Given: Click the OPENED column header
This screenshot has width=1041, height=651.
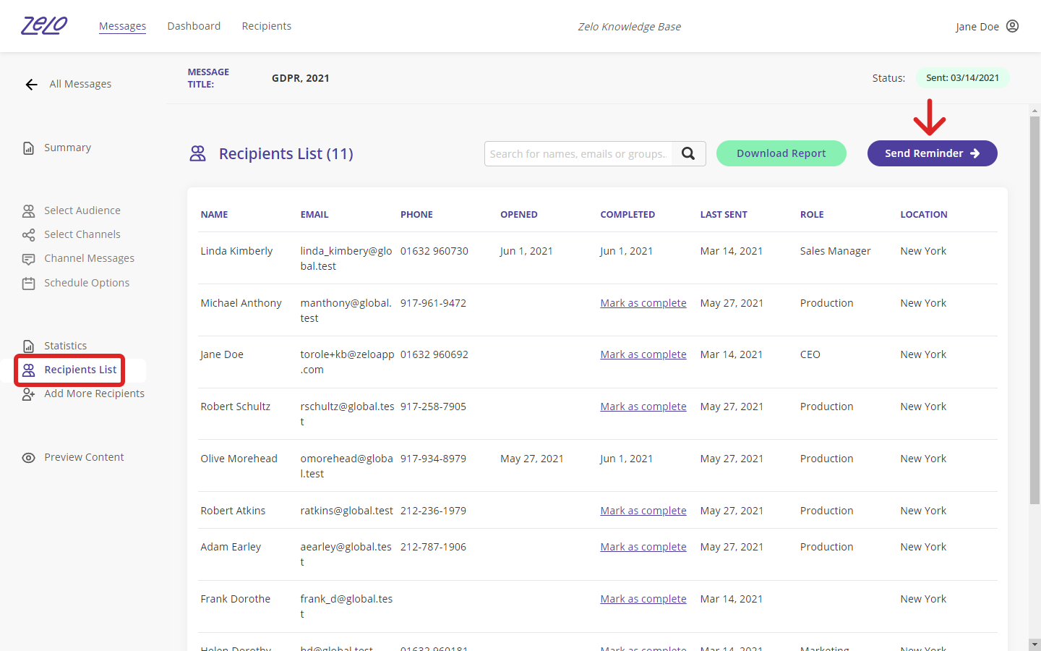Looking at the screenshot, I should click(x=519, y=215).
